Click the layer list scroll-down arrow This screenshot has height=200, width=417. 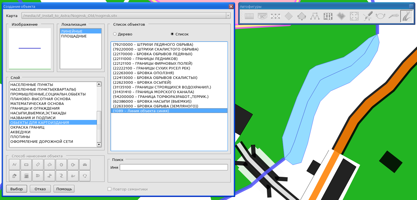pyautogui.click(x=99, y=144)
